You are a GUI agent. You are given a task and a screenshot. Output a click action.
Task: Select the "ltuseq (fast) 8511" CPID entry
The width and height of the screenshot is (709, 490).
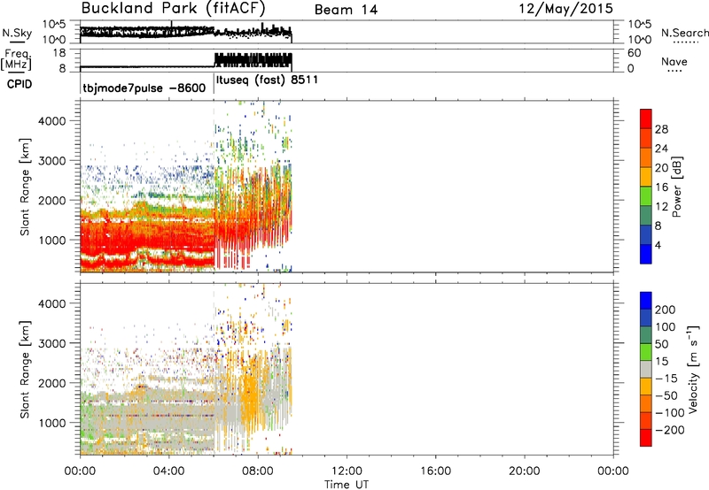[268, 80]
